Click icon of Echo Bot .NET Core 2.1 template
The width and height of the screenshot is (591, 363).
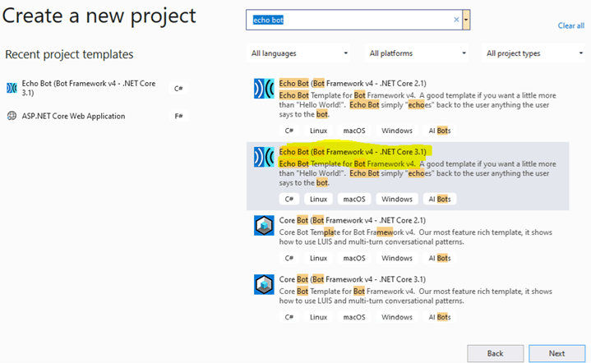point(264,89)
